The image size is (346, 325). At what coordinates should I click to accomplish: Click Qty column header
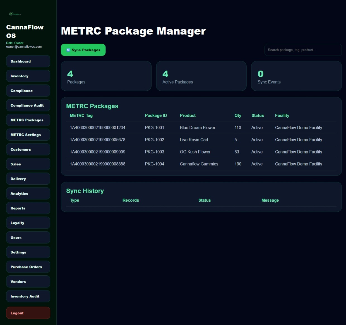pyautogui.click(x=238, y=115)
